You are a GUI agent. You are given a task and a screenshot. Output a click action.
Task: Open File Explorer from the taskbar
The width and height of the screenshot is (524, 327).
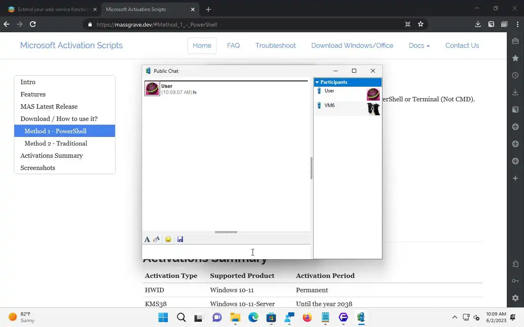pos(235,317)
